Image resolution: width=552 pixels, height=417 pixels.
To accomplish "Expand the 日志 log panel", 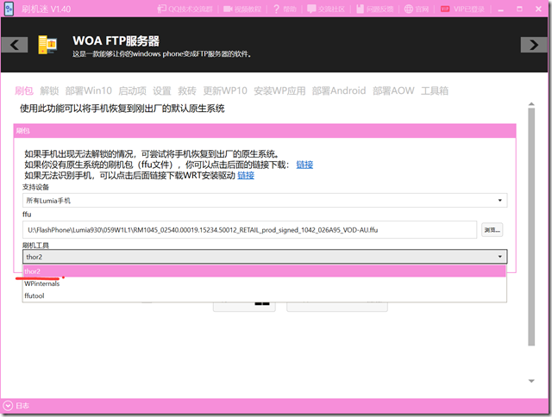I will 8,406.
